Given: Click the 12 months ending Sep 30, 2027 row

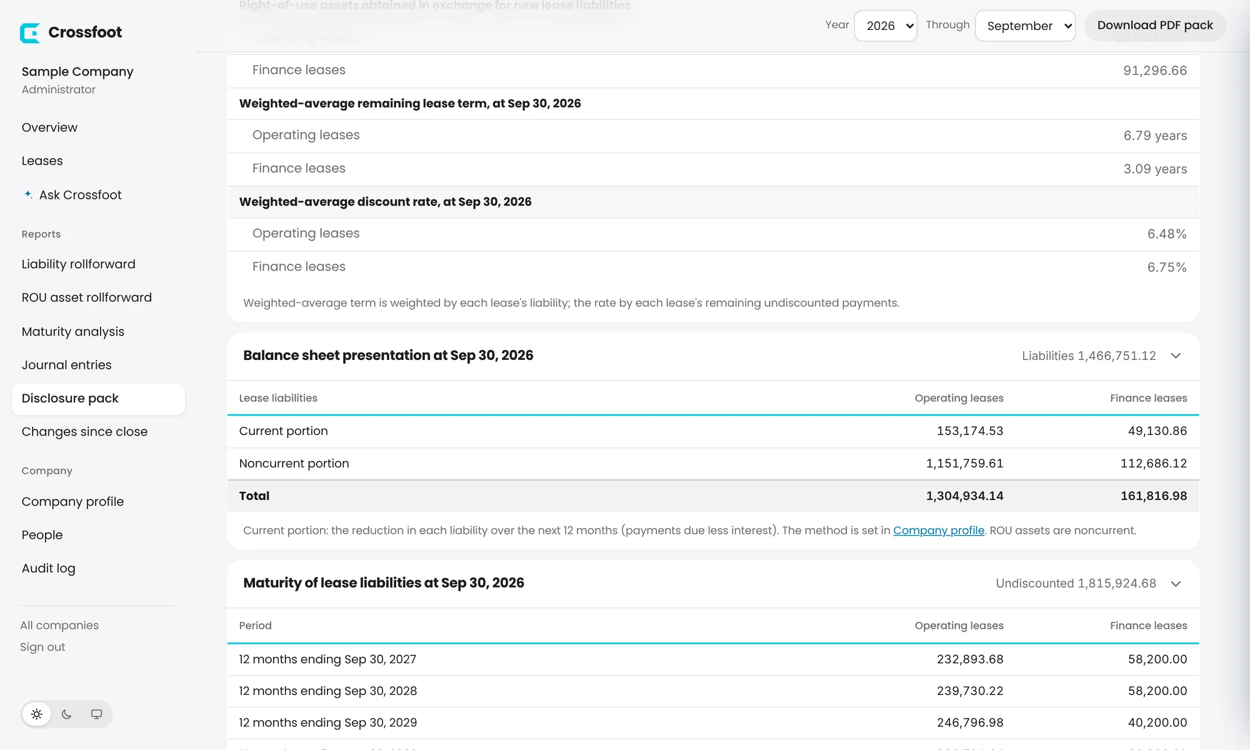Looking at the screenshot, I should click(713, 659).
